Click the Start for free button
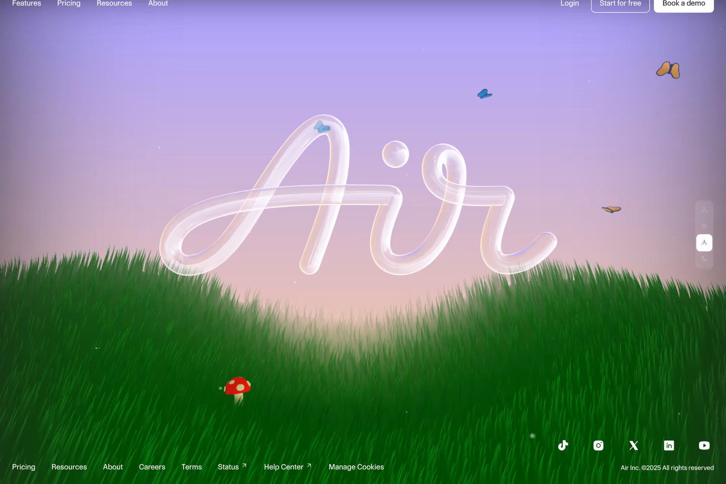The width and height of the screenshot is (726, 484). [620, 4]
